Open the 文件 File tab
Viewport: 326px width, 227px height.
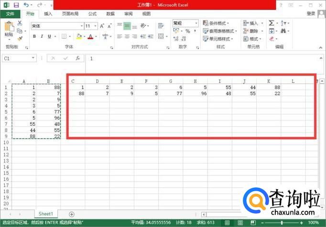[10, 14]
